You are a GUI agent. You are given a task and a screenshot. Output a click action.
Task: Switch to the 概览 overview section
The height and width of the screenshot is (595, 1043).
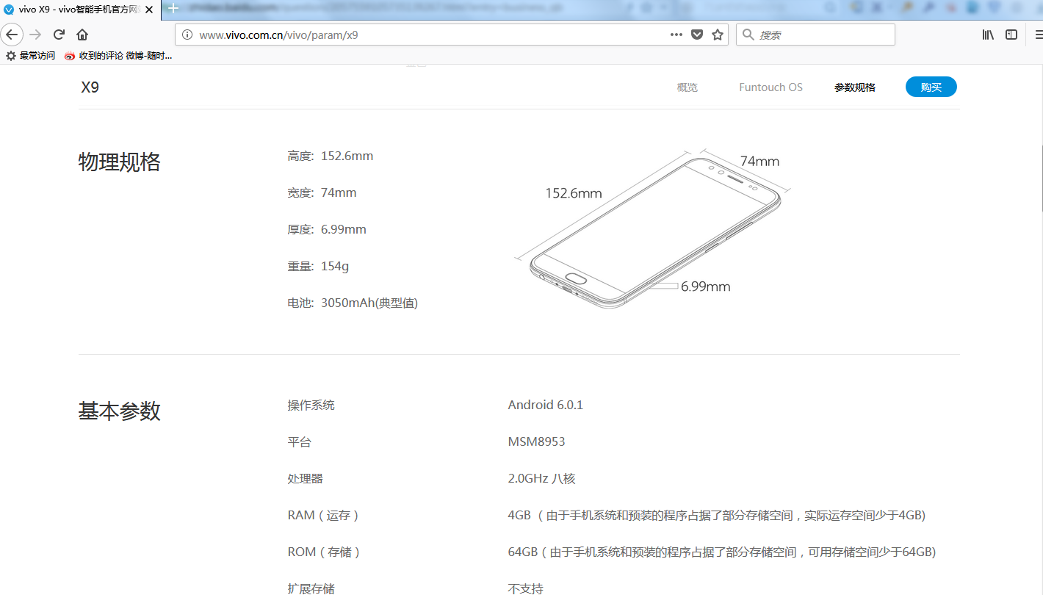pyautogui.click(x=687, y=87)
